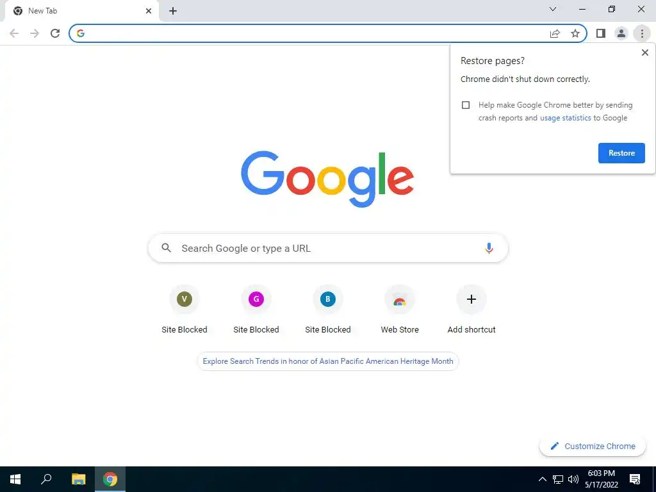Open the clock showing 6:03 PM
The height and width of the screenshot is (492, 656).
pos(601,479)
